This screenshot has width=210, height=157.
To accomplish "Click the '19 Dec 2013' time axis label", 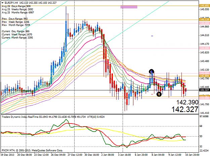I will [7, 155].
